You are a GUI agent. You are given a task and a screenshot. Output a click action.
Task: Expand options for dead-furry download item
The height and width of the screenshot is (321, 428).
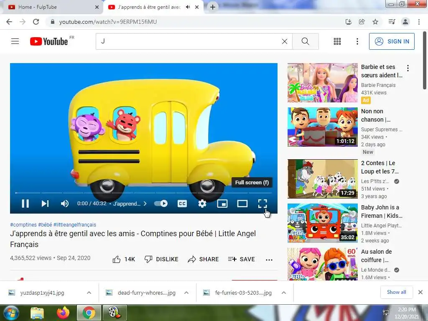pyautogui.click(x=186, y=293)
